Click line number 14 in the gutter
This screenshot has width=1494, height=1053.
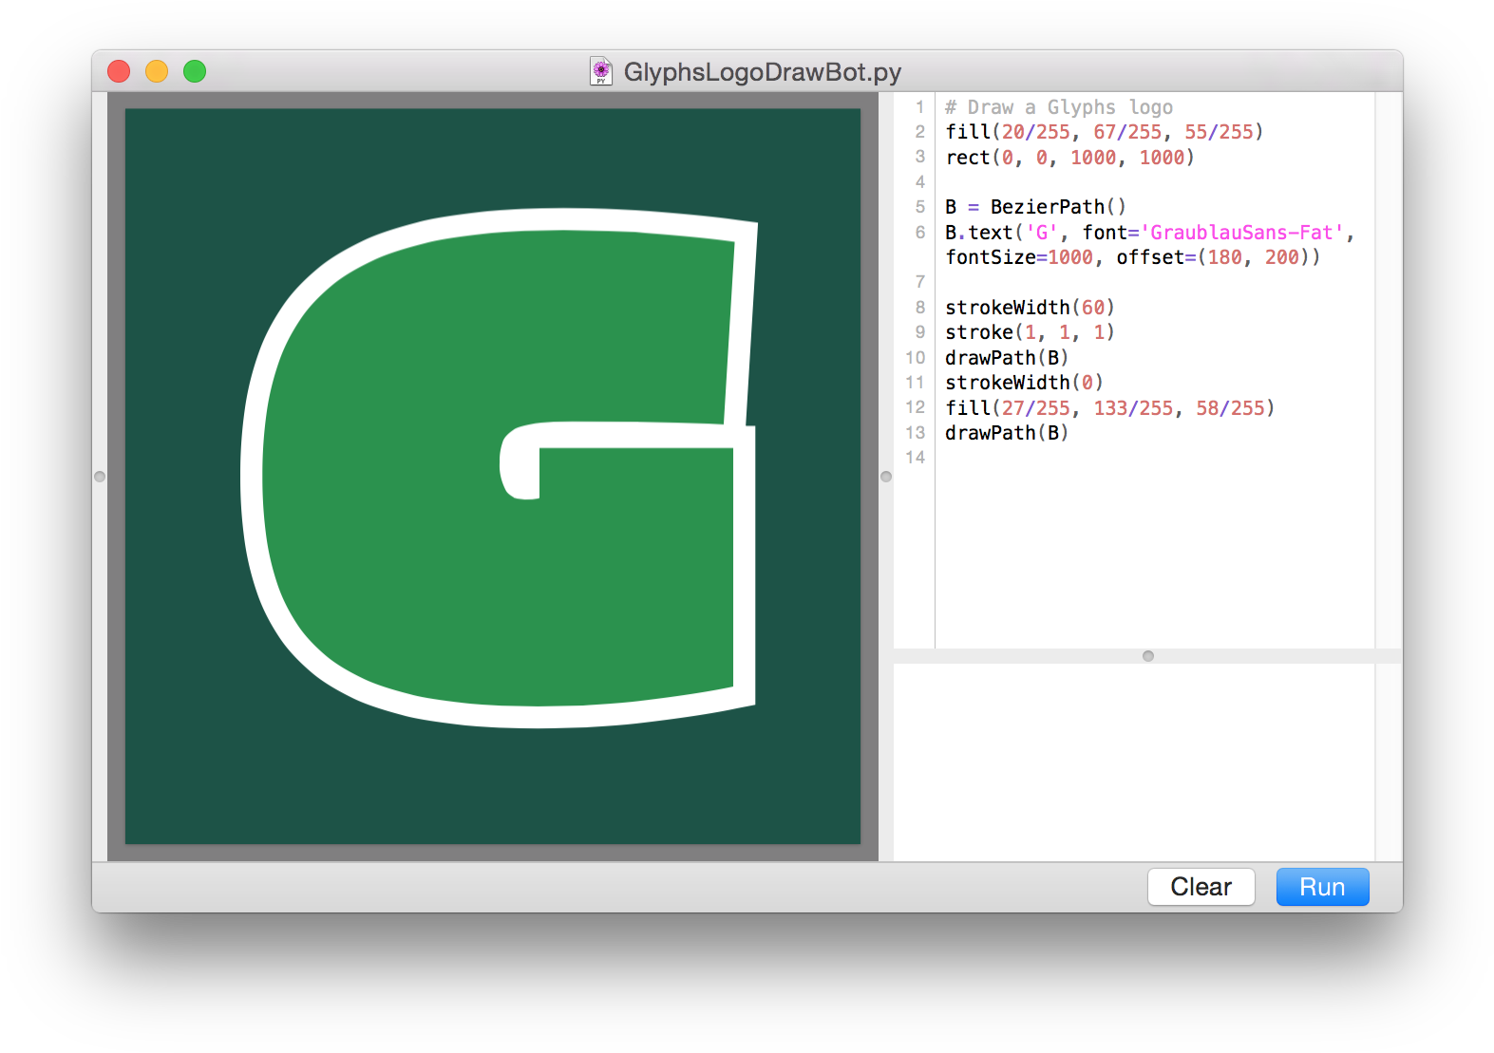pyautogui.click(x=915, y=458)
